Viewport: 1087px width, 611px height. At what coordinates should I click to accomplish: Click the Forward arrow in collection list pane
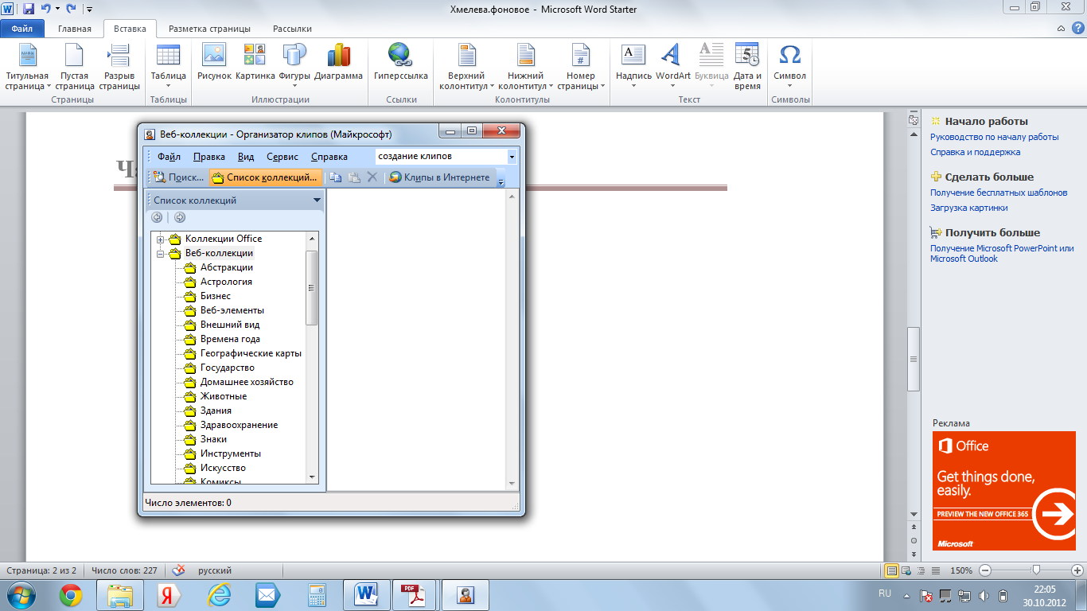180,217
